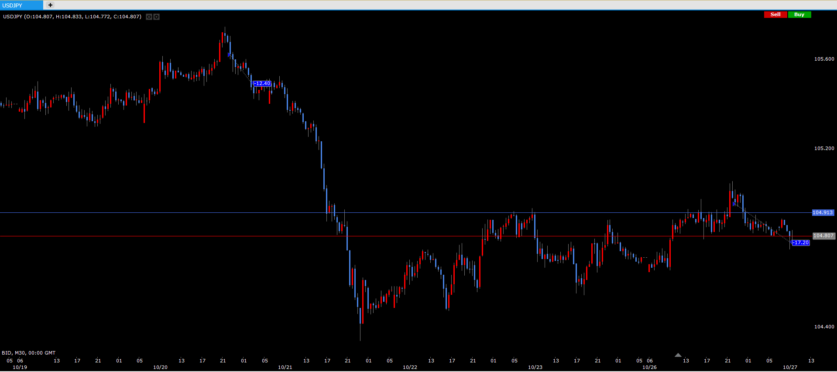837x372 pixels.
Task: Open chart settings gear icon
Action: click(x=157, y=17)
